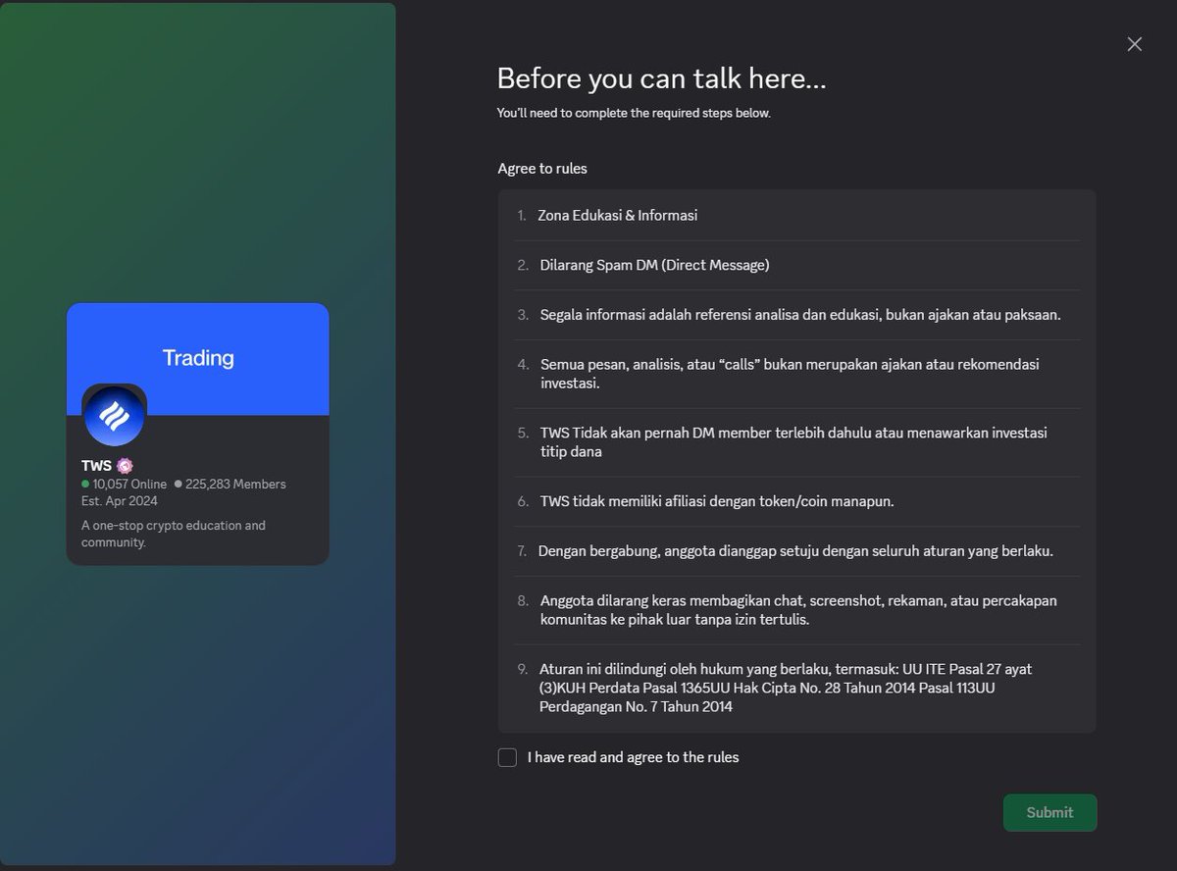
Task: Tick the 'I have read and agree' checkbox
Action: click(507, 757)
